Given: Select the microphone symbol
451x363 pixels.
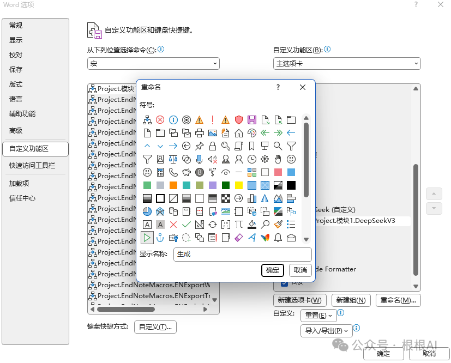Looking at the screenshot, I should [199, 159].
